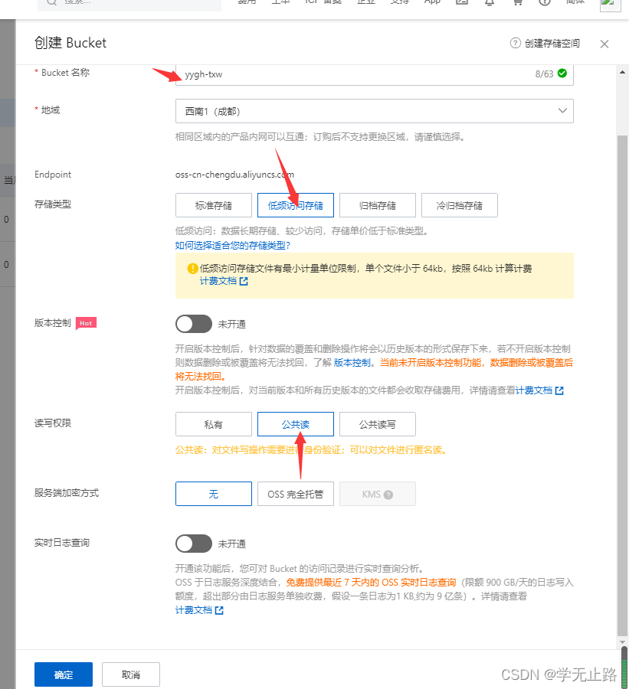Click the green checkmark in Bucket name field

(x=562, y=73)
